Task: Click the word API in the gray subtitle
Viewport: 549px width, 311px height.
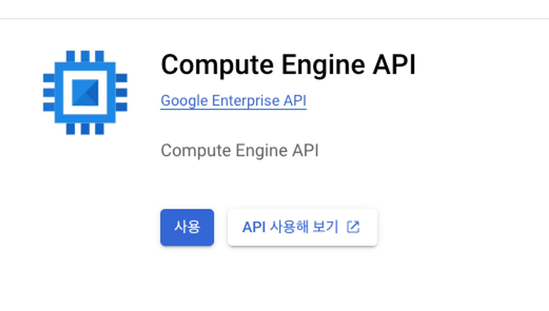Action: pos(305,151)
